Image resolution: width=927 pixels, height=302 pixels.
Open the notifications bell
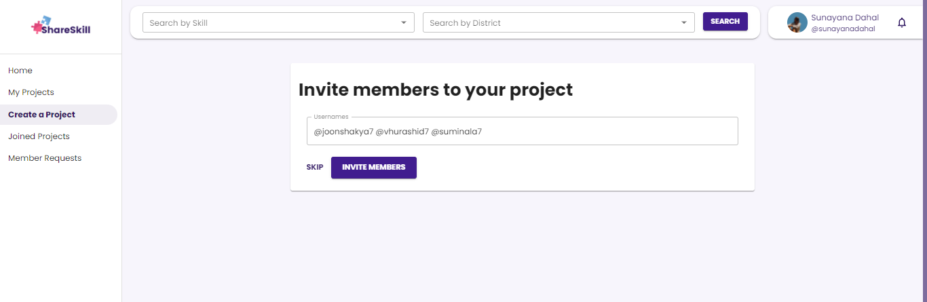[902, 22]
